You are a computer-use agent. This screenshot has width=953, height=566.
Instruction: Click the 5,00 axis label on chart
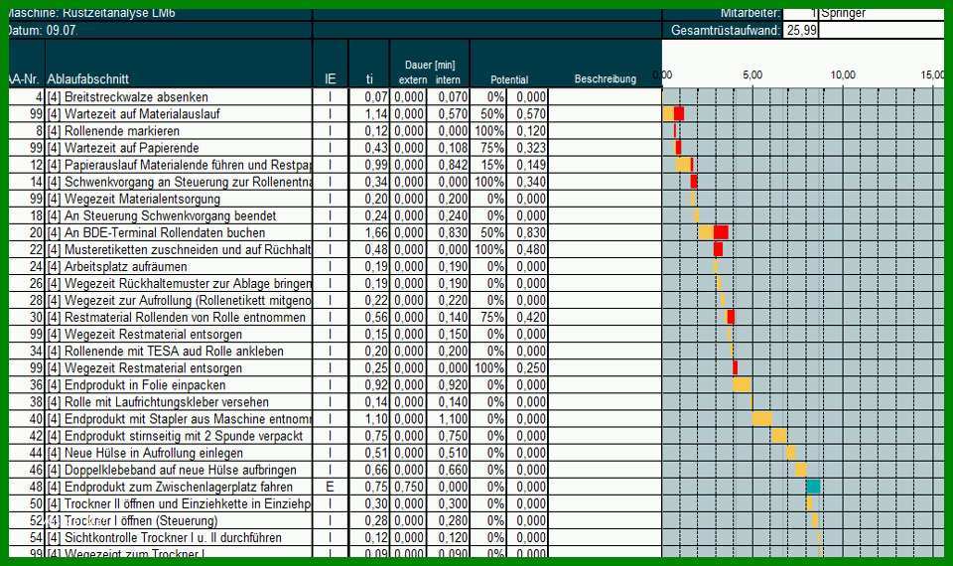[x=752, y=74]
